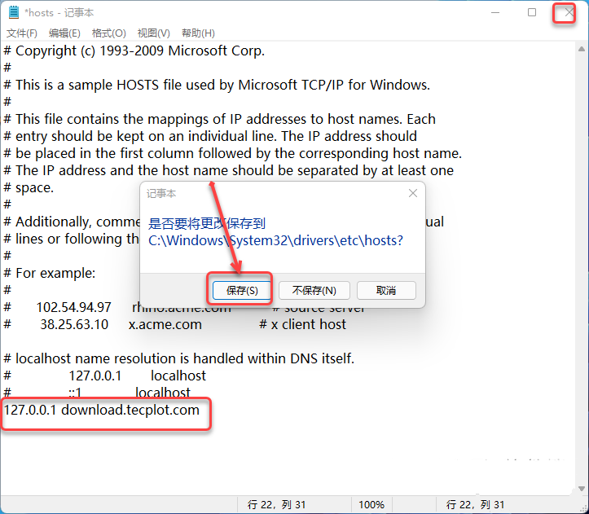Choose 不保存(N) in the dialog
This screenshot has width=589, height=514.
point(314,291)
